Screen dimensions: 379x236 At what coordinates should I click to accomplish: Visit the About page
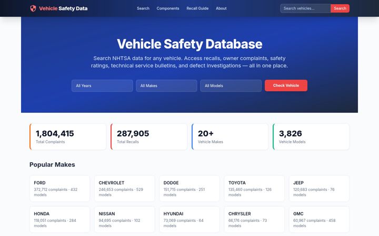[x=221, y=8]
